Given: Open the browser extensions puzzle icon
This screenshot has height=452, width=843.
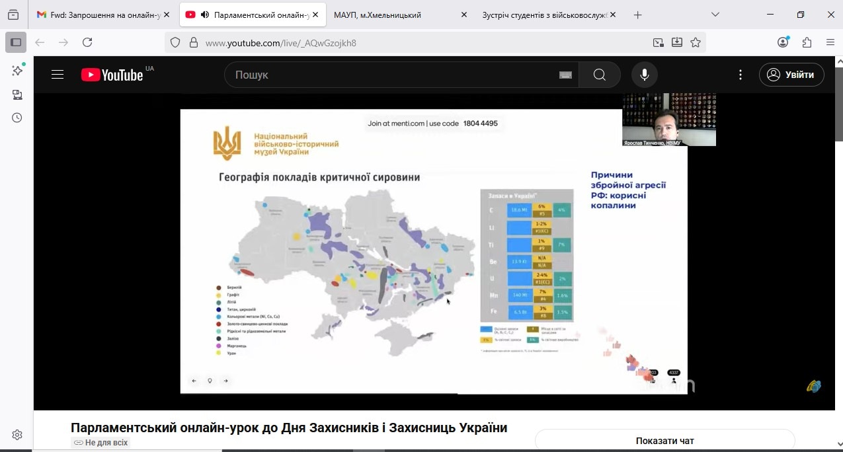Looking at the screenshot, I should tap(807, 42).
